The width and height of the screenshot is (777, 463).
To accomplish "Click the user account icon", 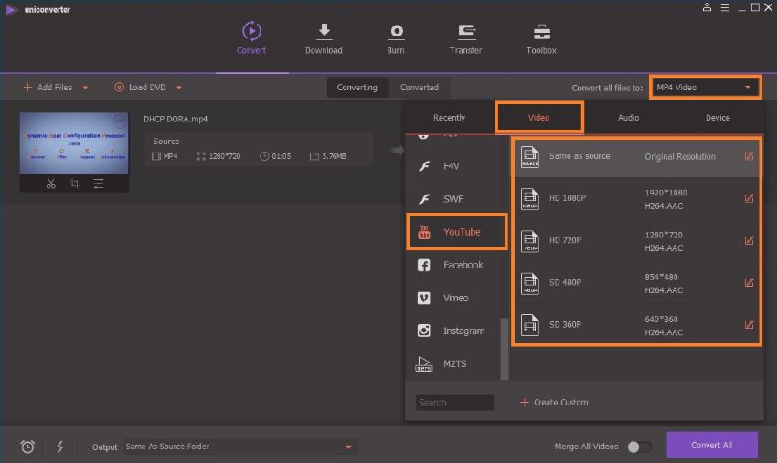I will (708, 7).
